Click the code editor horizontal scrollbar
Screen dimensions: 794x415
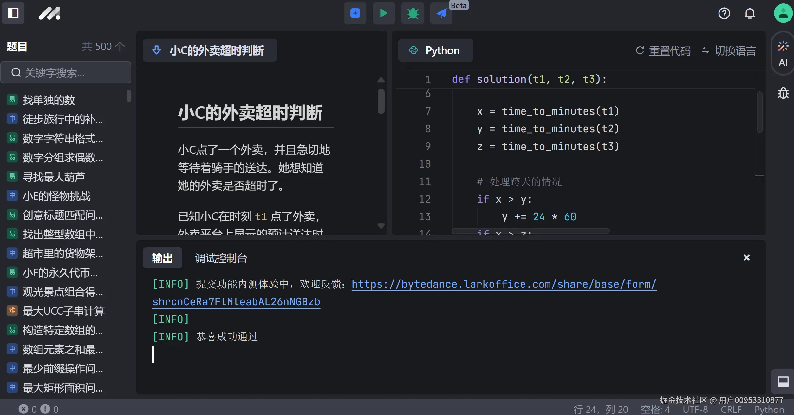pyautogui.click(x=530, y=231)
